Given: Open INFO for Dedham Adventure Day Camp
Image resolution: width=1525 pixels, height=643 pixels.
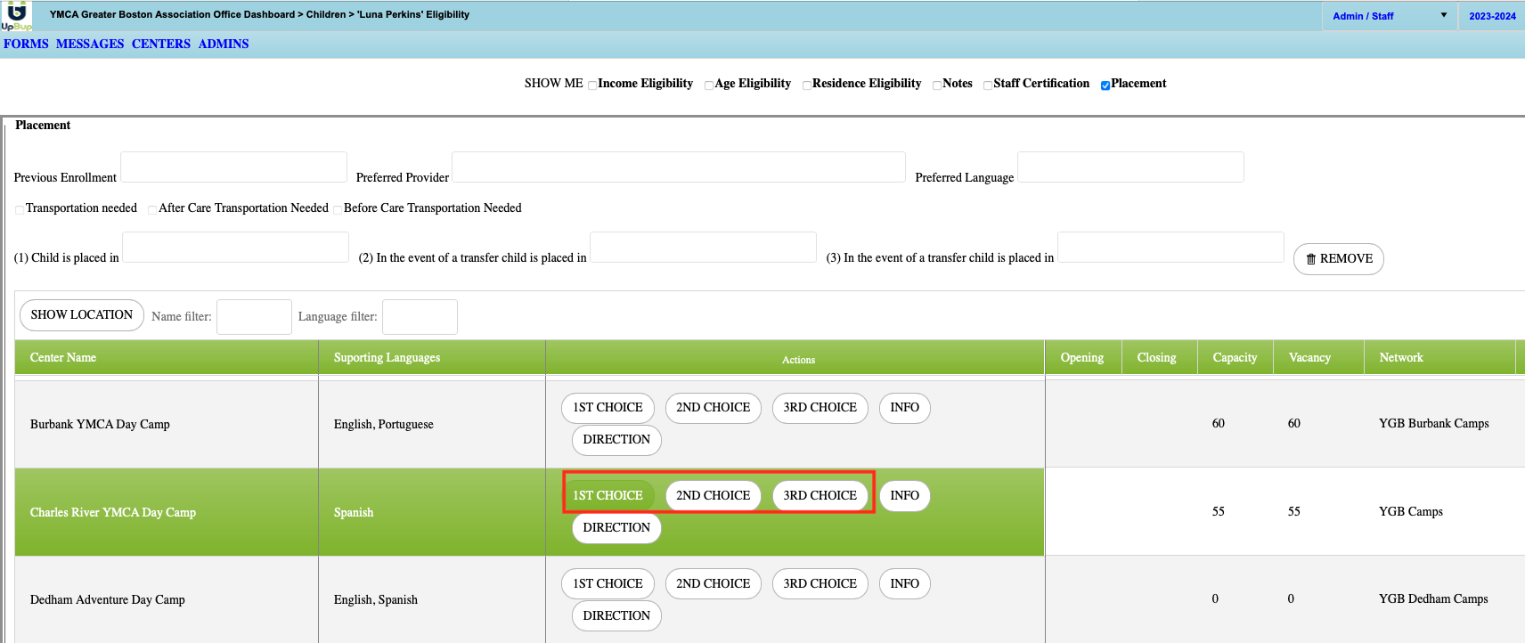Looking at the screenshot, I should pos(904,584).
